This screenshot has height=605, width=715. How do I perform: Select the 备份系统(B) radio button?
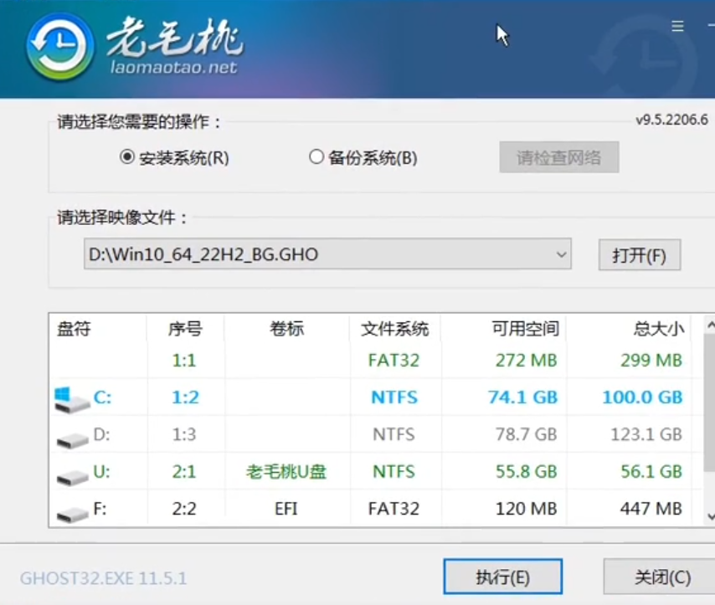pos(316,157)
